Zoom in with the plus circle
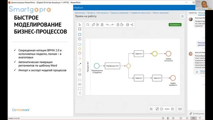 (172, 109)
